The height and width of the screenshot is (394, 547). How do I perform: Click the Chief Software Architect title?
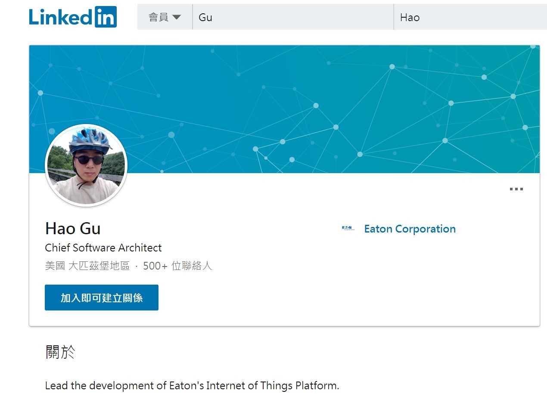tap(103, 248)
